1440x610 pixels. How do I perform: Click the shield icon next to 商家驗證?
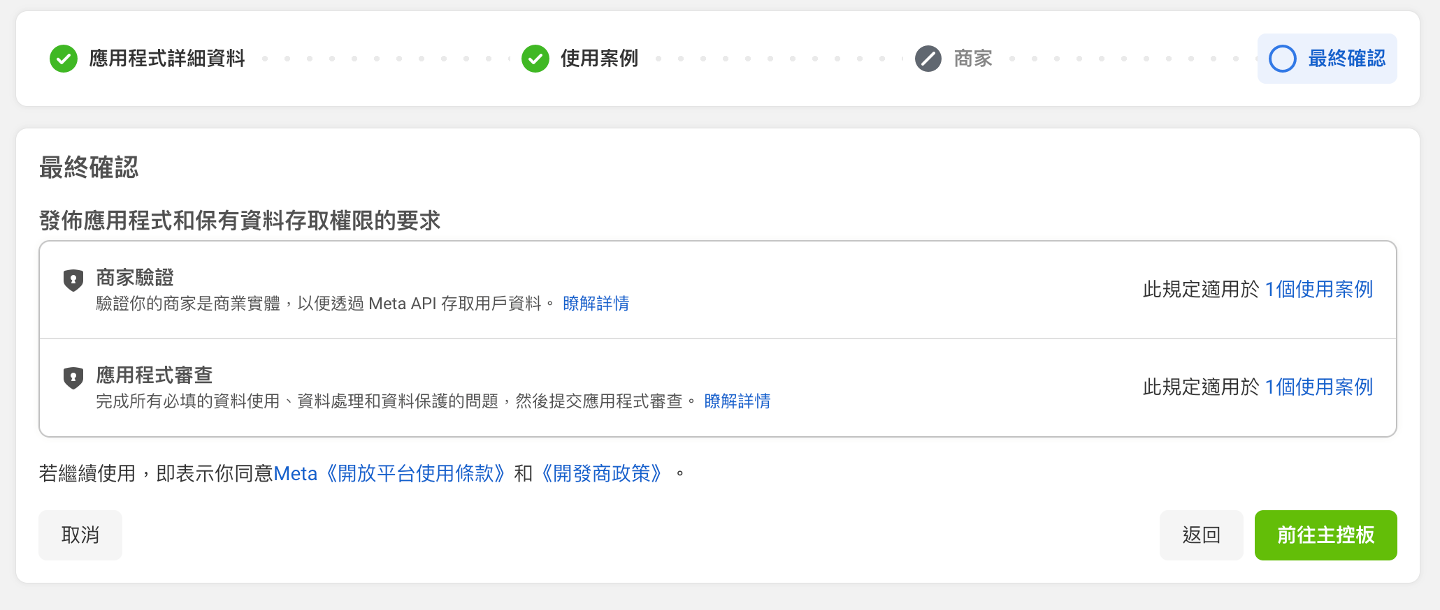point(73,280)
